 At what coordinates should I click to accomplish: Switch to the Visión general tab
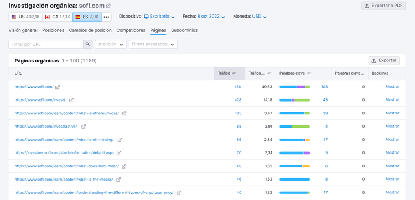23,30
